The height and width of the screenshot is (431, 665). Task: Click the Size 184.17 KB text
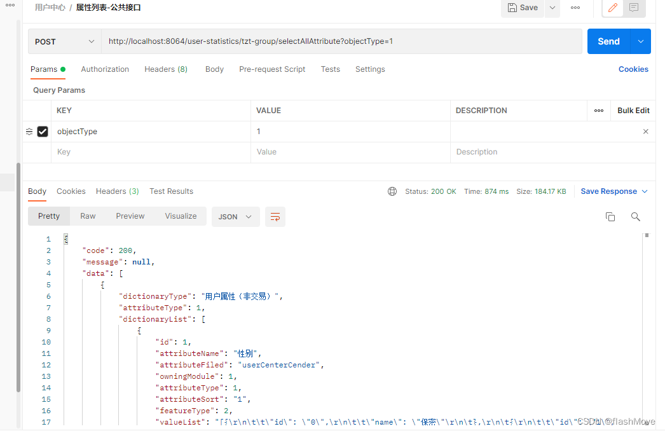(x=541, y=192)
